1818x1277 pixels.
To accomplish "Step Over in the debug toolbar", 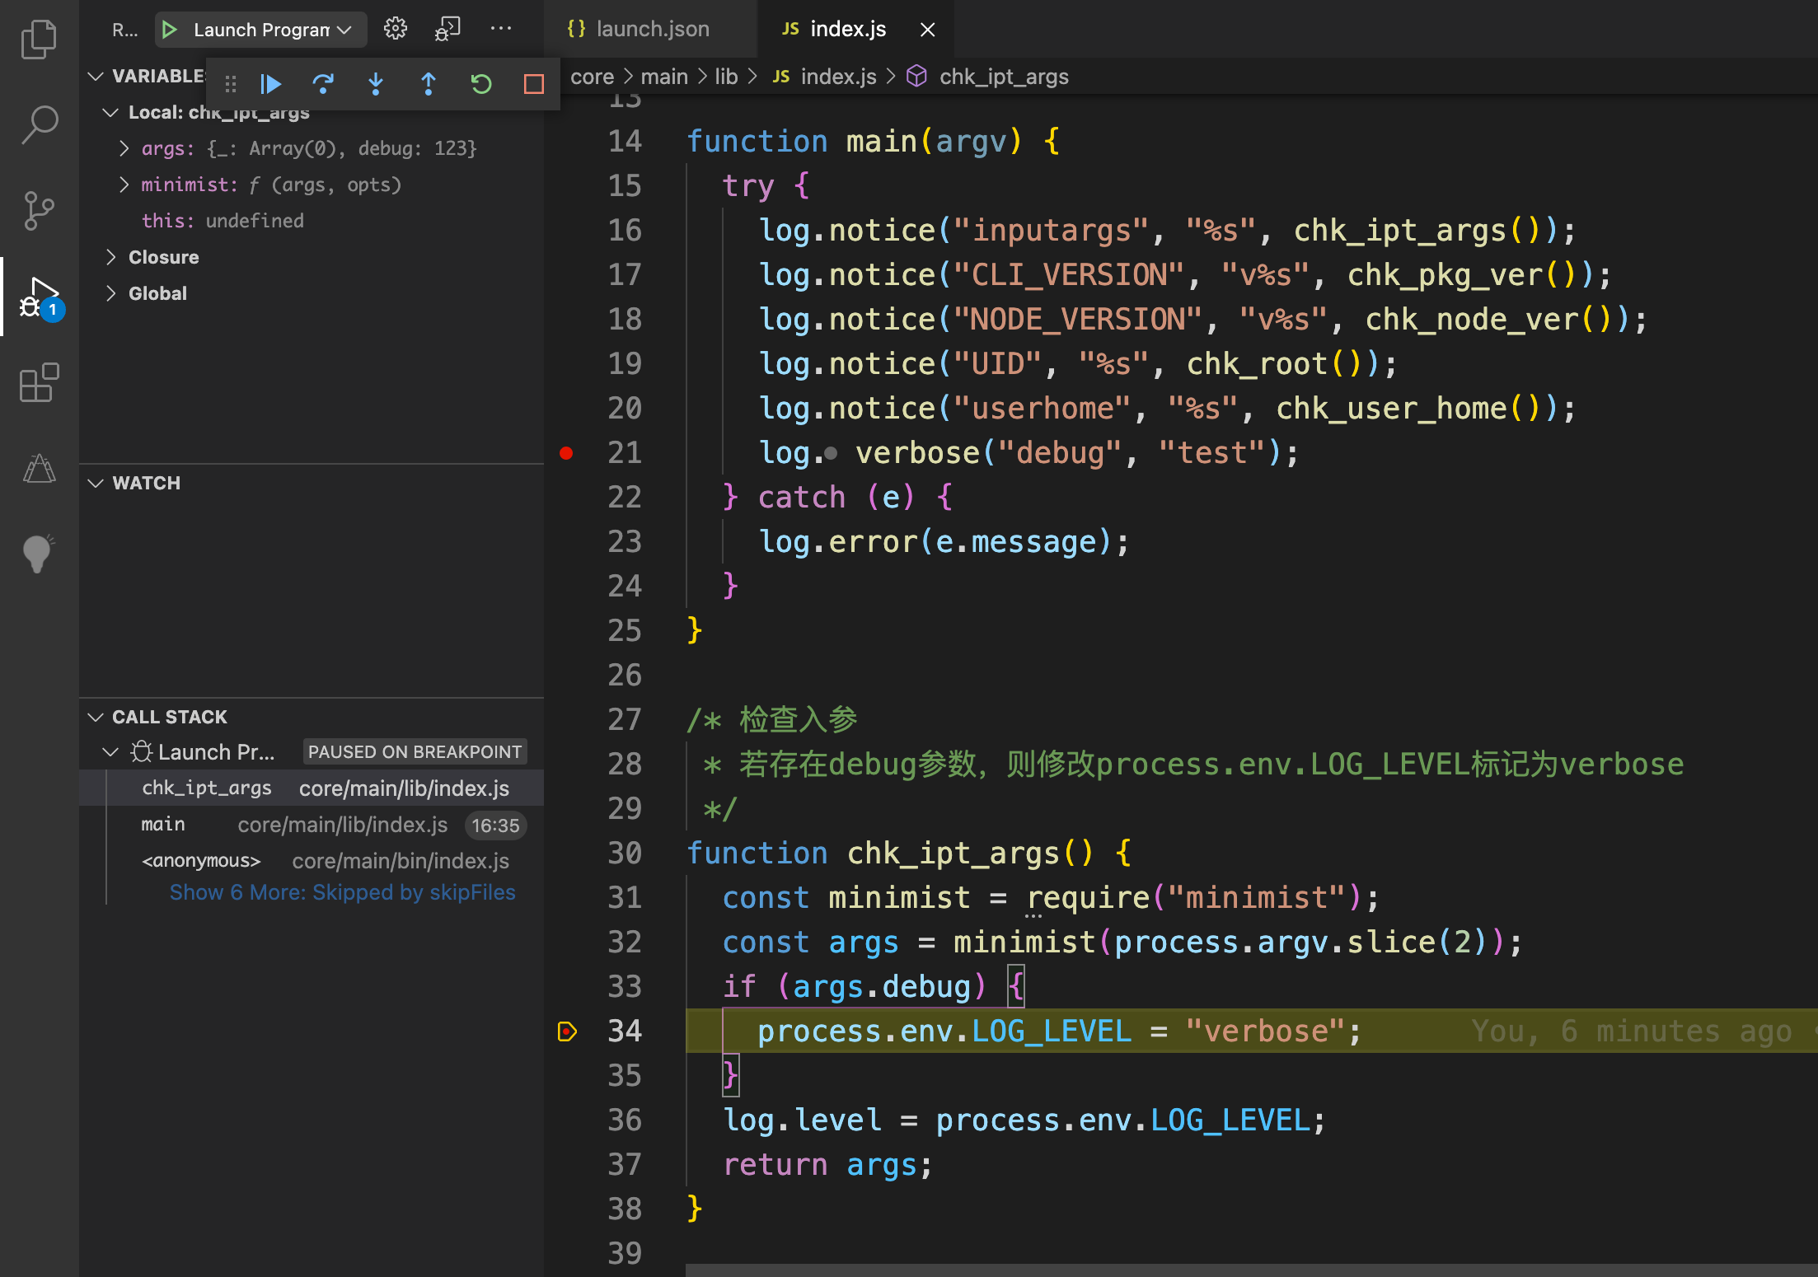I will coord(323,83).
